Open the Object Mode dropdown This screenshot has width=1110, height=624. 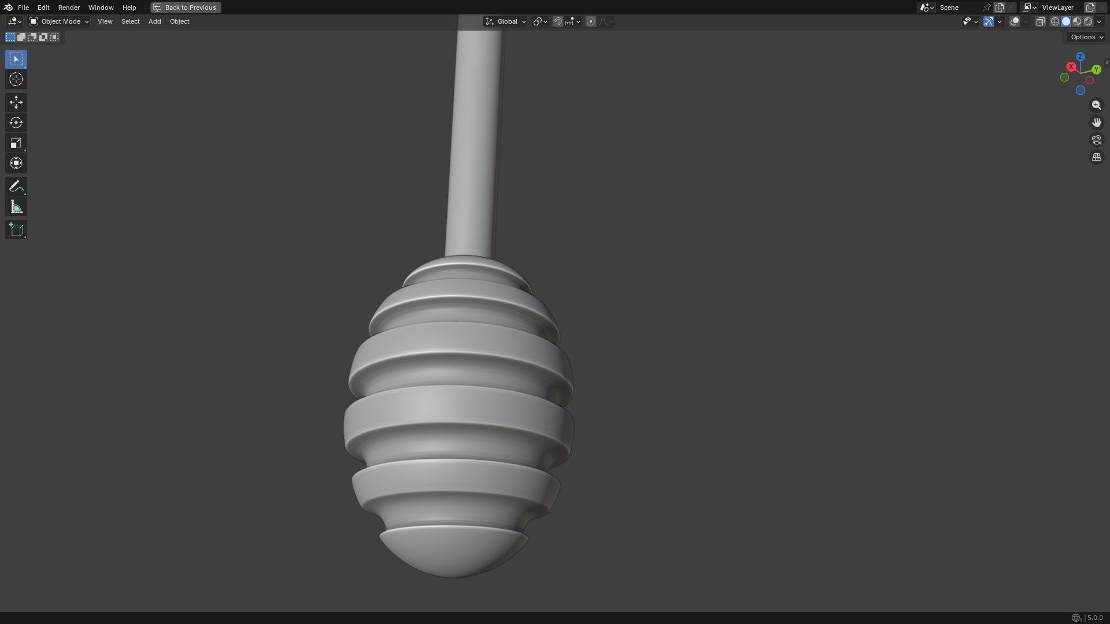click(59, 21)
